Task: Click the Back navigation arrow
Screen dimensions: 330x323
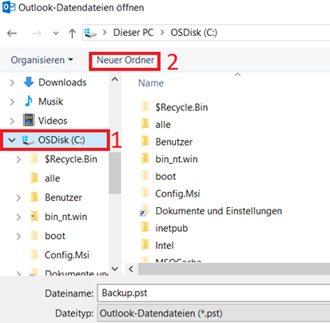Action: 12,34
